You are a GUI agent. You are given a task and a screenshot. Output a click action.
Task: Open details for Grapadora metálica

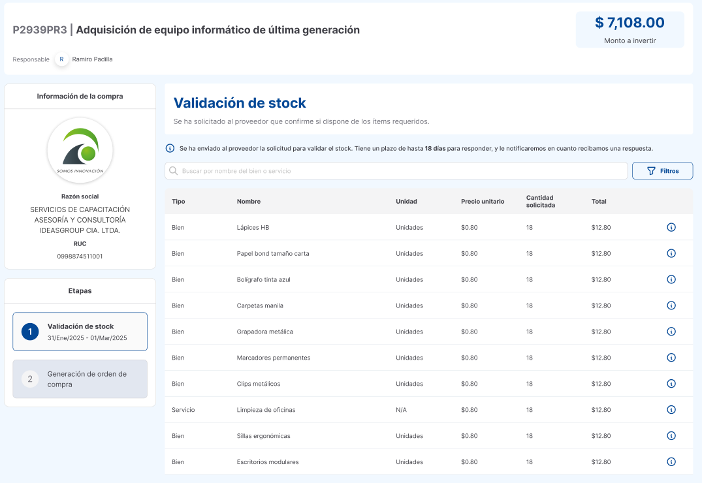pyautogui.click(x=671, y=332)
